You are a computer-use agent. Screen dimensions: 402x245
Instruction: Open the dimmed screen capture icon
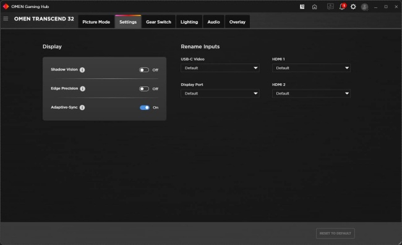[x=330, y=6]
